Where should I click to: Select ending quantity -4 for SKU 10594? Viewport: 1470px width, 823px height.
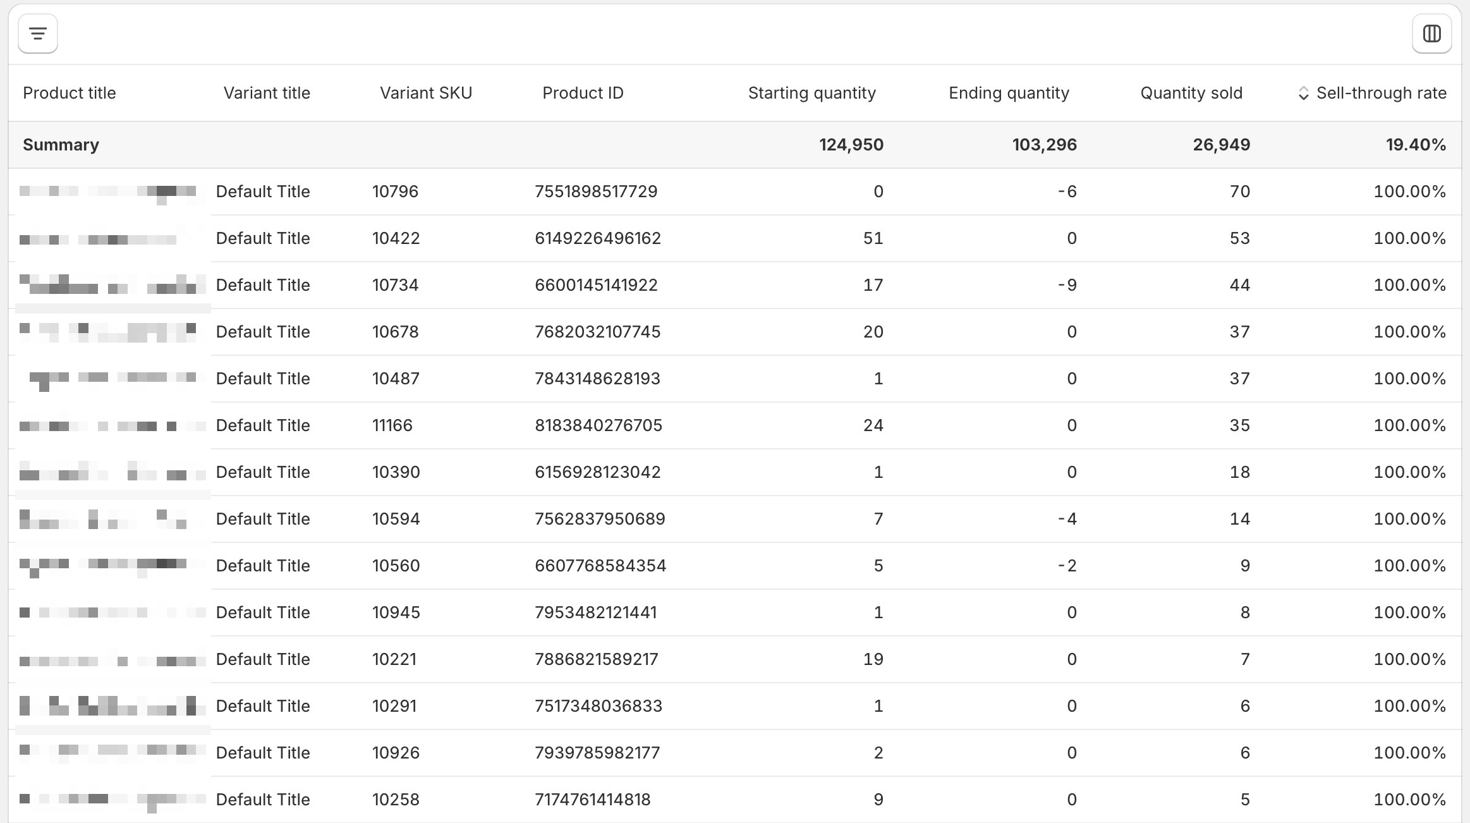[1067, 519]
